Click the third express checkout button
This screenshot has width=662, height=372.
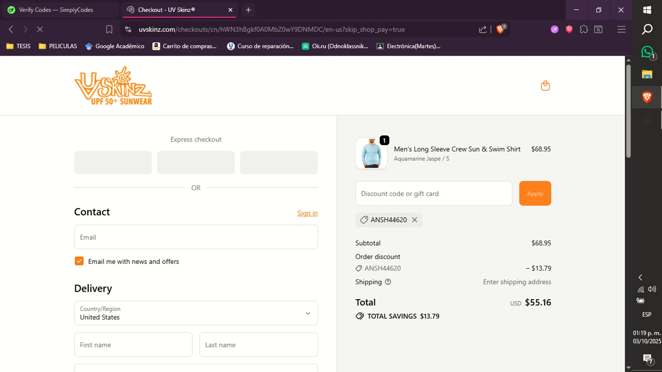tap(279, 162)
